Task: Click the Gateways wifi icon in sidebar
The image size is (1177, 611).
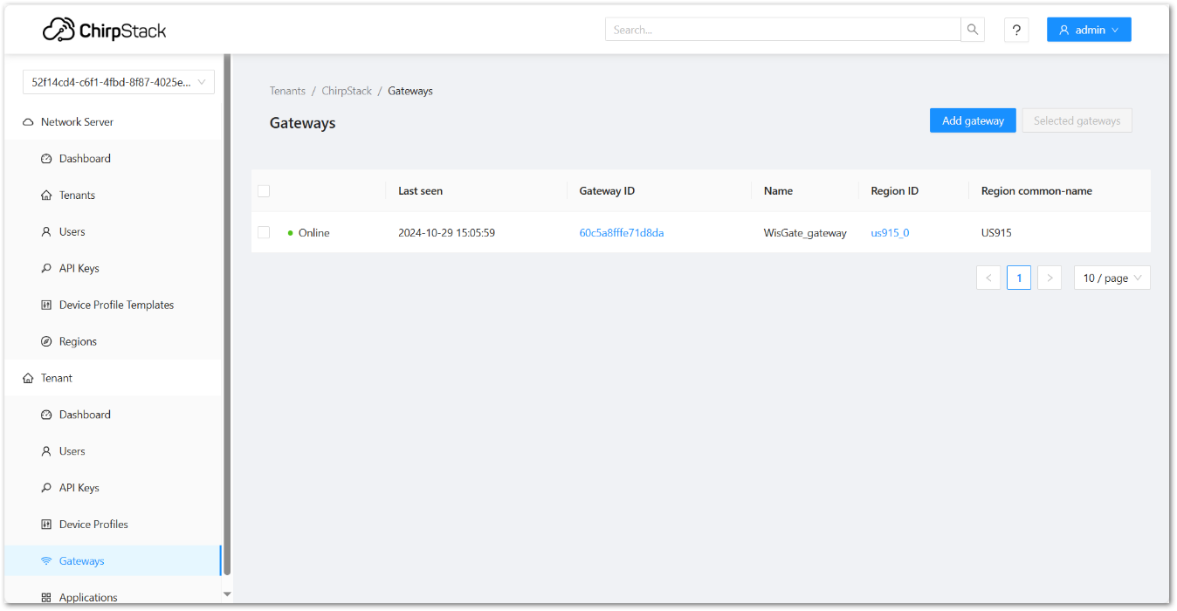Action: click(x=47, y=561)
